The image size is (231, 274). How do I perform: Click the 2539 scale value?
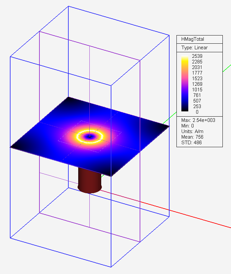pos(197,56)
